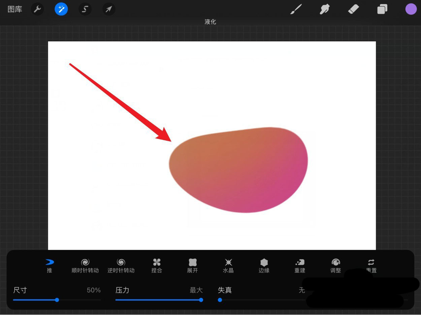Select the Push (推) liquify mode
421x315 pixels.
tap(49, 265)
